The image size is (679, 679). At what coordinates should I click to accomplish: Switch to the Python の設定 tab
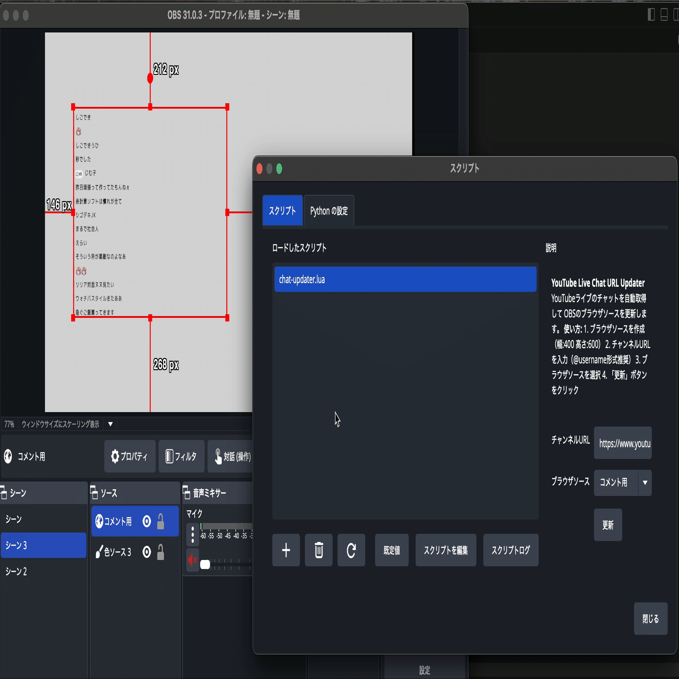click(329, 211)
